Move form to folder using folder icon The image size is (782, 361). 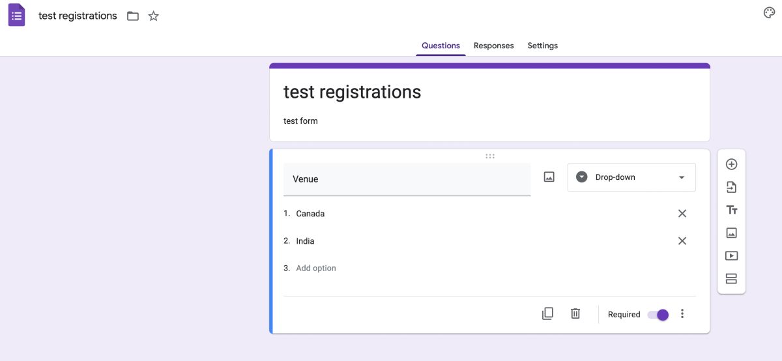[x=133, y=16]
